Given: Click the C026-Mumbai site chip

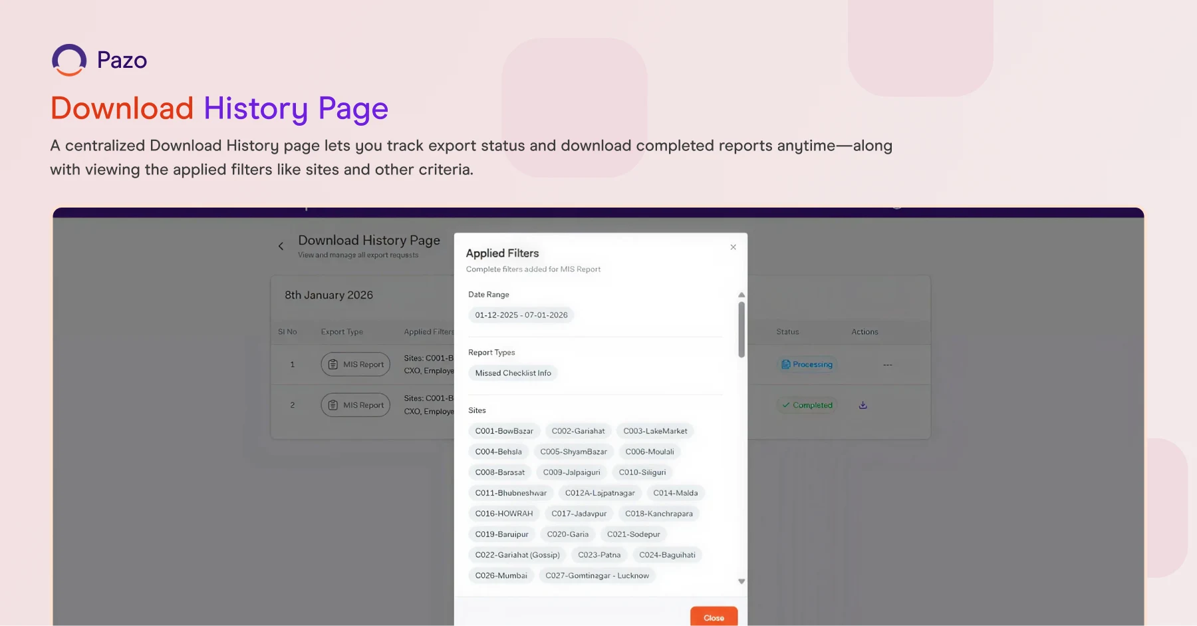Looking at the screenshot, I should (501, 575).
